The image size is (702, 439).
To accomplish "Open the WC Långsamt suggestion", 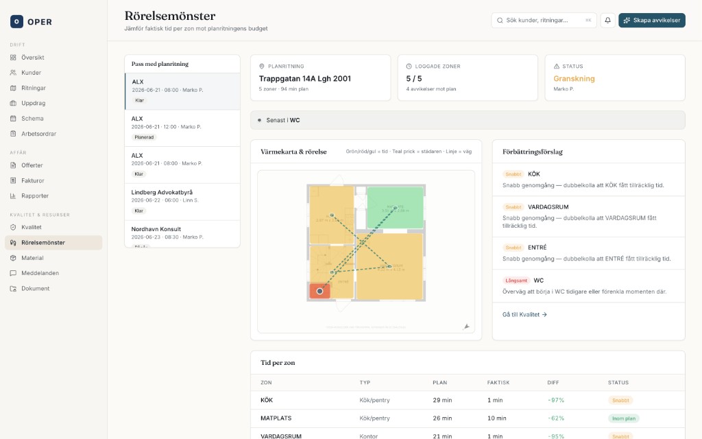I will pos(588,286).
